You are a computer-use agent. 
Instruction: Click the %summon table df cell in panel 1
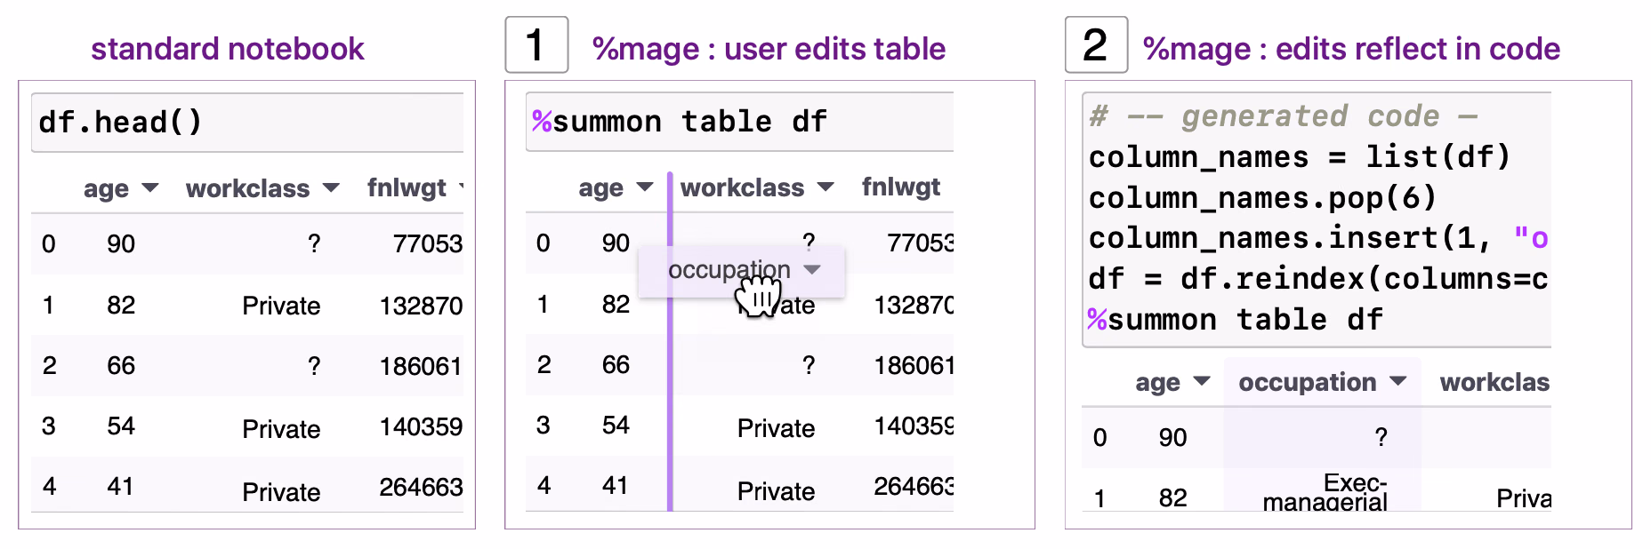[x=739, y=122]
